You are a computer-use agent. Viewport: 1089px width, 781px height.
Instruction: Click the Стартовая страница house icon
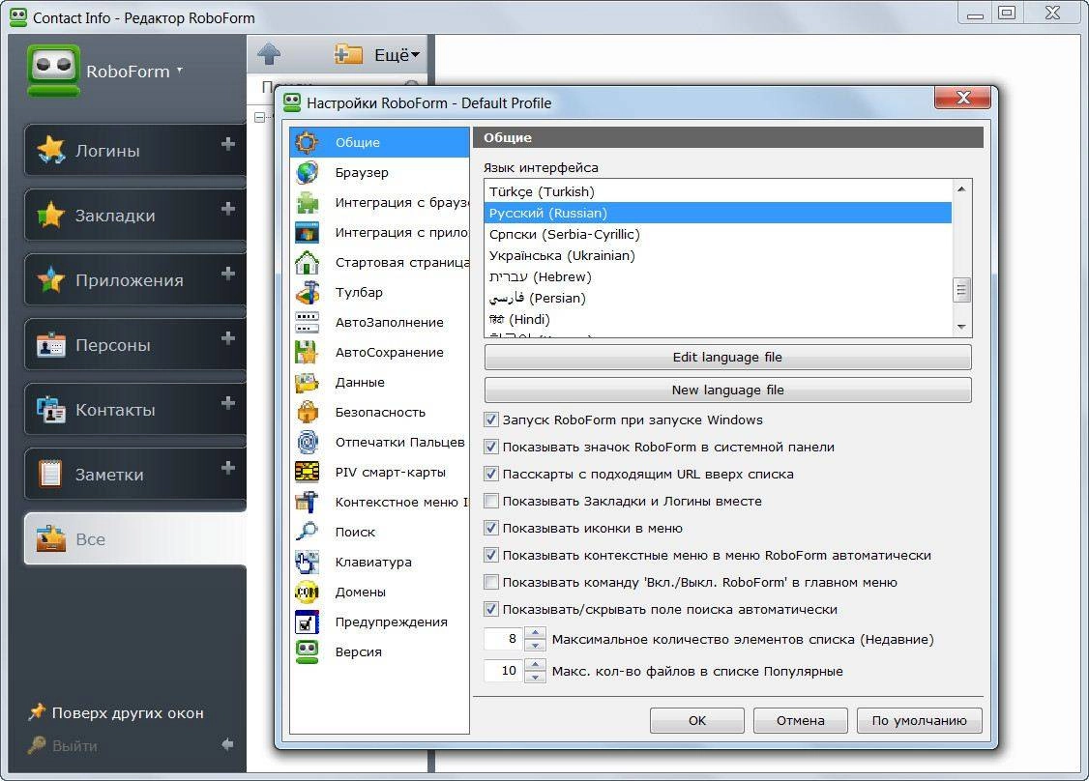307,262
